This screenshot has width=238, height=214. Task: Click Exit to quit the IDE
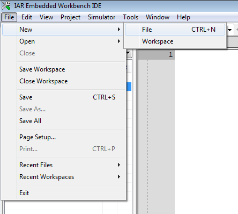63,193
